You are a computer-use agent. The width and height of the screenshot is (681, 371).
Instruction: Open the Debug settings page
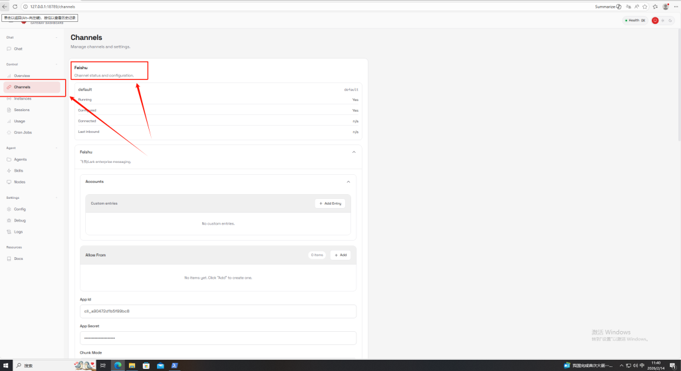coord(19,220)
